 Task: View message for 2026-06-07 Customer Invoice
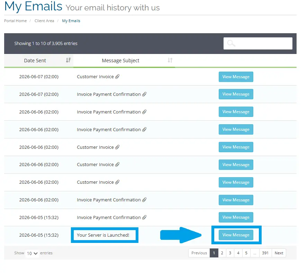click(x=236, y=77)
